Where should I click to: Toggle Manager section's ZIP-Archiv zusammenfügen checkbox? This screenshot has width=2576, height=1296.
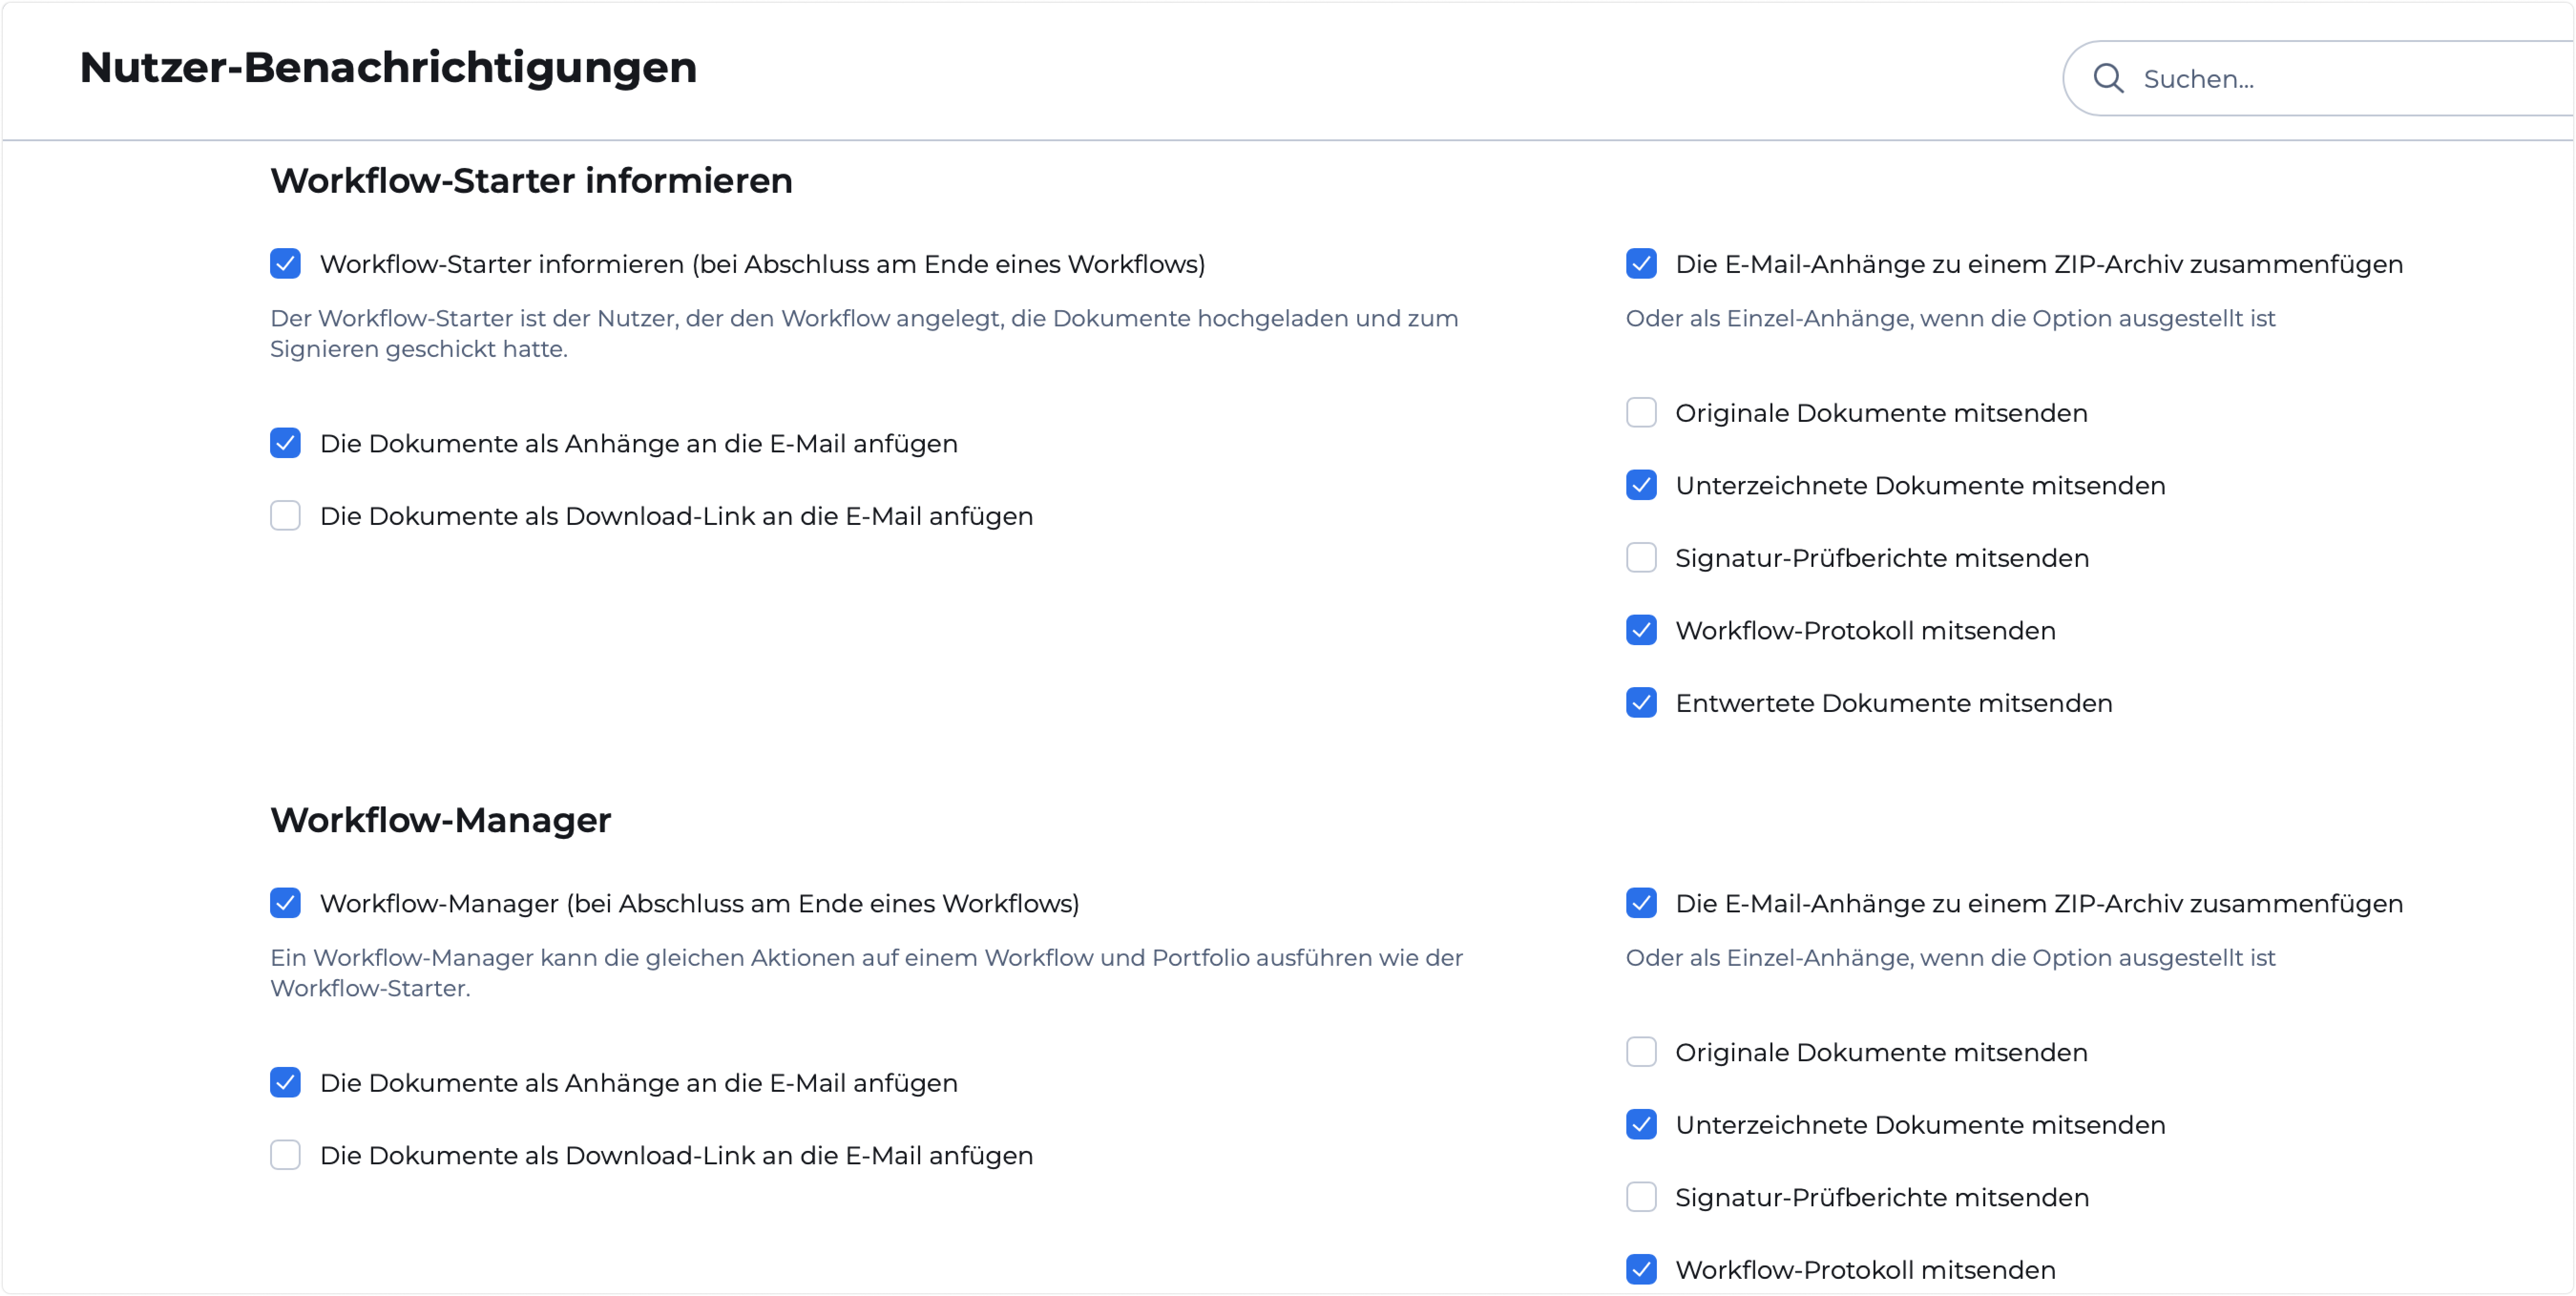click(x=1641, y=903)
